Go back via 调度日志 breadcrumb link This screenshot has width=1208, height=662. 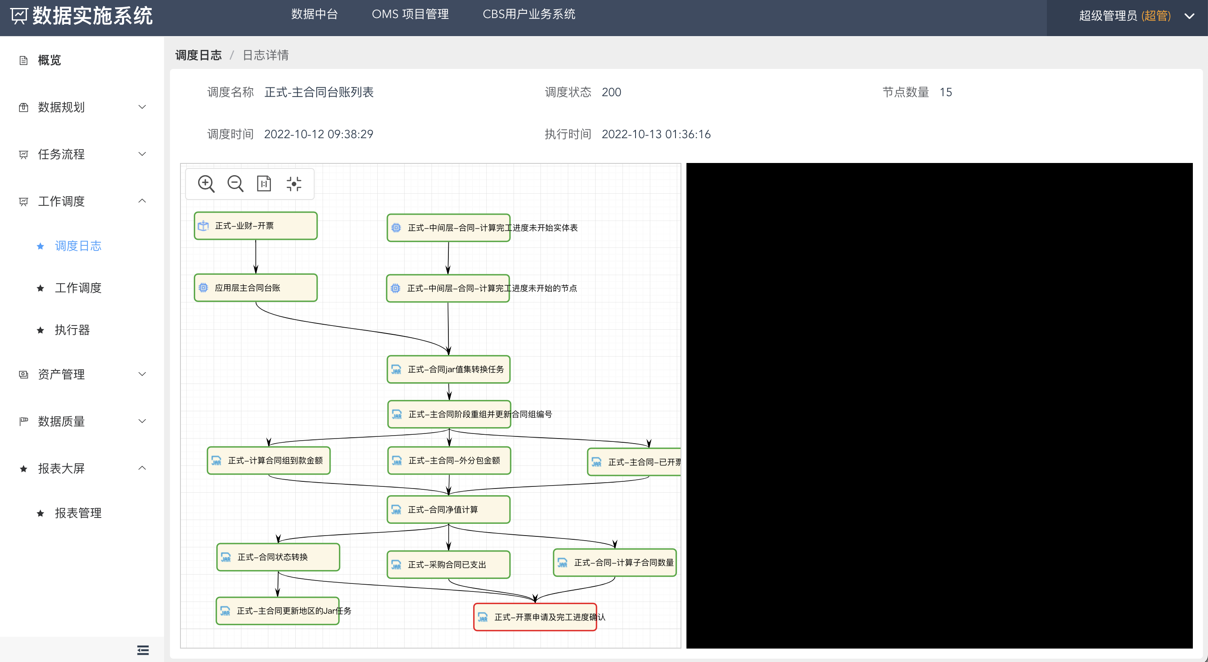199,55
